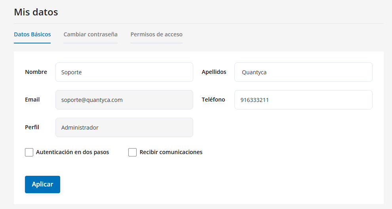Click the Teléfono field with 916333211
This screenshot has width=392, height=209.
pos(303,100)
